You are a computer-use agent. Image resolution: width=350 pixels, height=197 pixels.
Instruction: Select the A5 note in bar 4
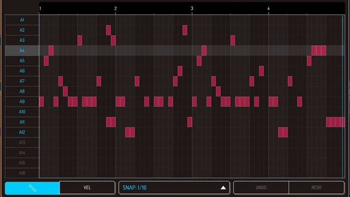click(309, 61)
